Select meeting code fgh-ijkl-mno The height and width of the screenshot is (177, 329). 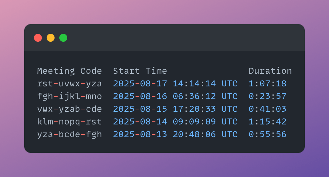69,96
